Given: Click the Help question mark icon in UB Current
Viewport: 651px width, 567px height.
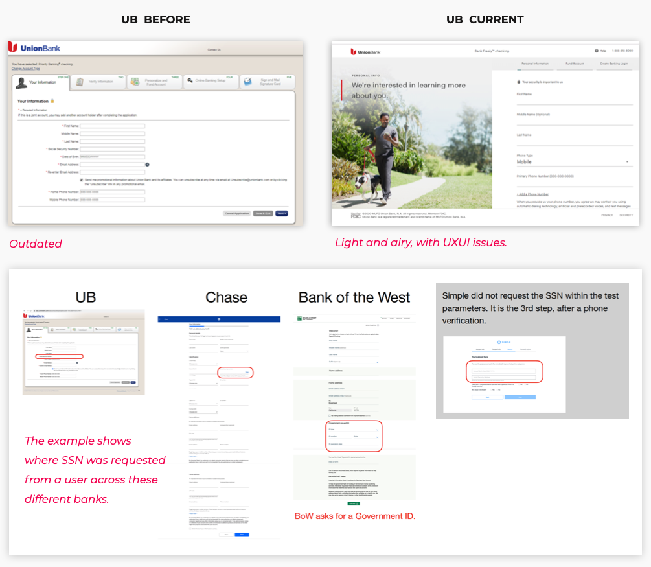Looking at the screenshot, I should click(596, 51).
